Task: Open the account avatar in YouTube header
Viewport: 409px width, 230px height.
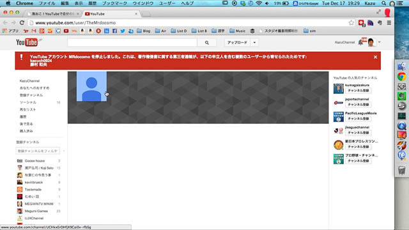Action: 371,42
